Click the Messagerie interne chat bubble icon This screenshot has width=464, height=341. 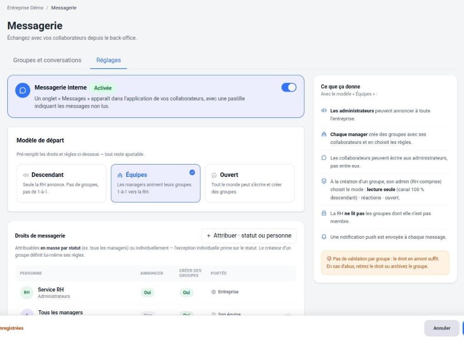[23, 90]
